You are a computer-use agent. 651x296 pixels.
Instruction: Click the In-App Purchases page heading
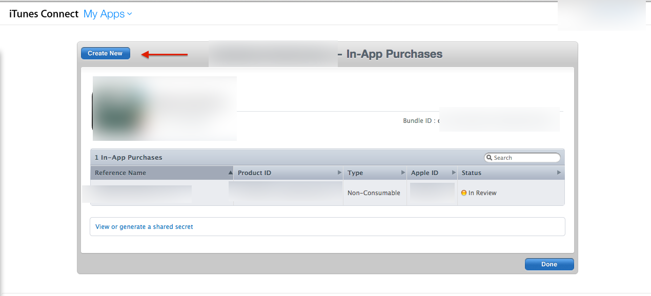pyautogui.click(x=394, y=54)
